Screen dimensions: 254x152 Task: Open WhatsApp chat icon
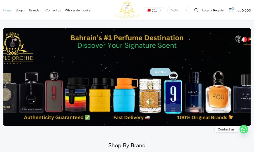pyautogui.click(x=244, y=129)
